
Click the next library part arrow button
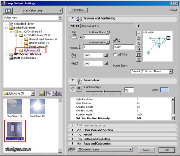[78, 26]
